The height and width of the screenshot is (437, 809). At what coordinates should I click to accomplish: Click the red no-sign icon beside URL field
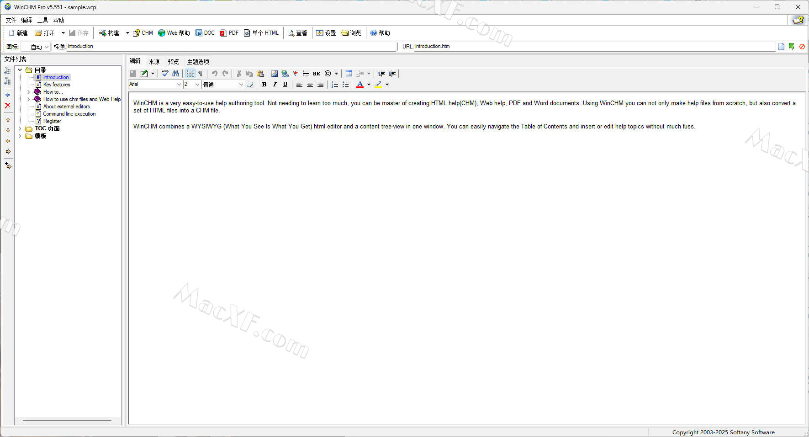coord(802,47)
